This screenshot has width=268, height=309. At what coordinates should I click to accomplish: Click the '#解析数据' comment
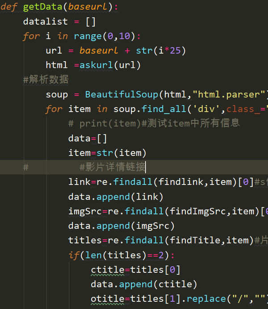point(46,79)
